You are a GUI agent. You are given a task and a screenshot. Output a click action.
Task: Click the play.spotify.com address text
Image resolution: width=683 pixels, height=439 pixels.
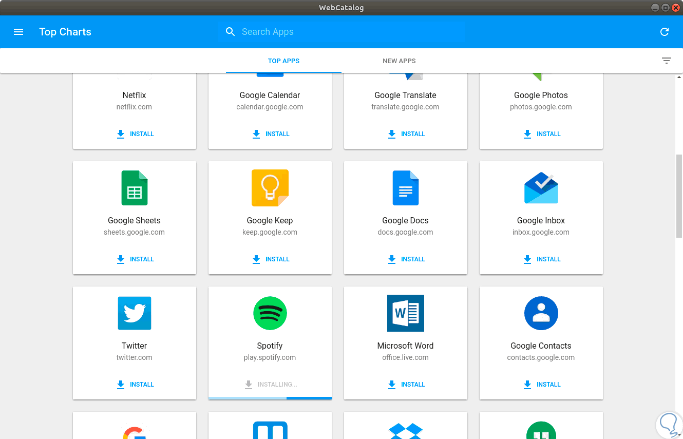[x=270, y=357]
